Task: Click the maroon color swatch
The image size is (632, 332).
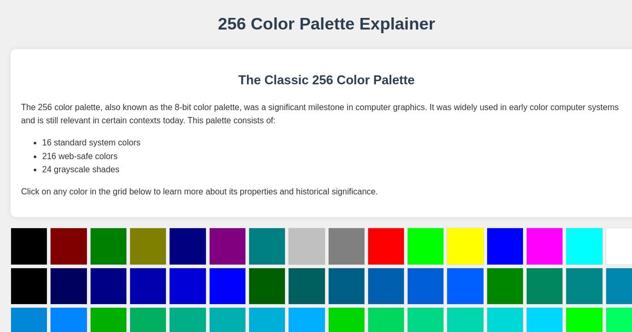Action: coord(68,246)
